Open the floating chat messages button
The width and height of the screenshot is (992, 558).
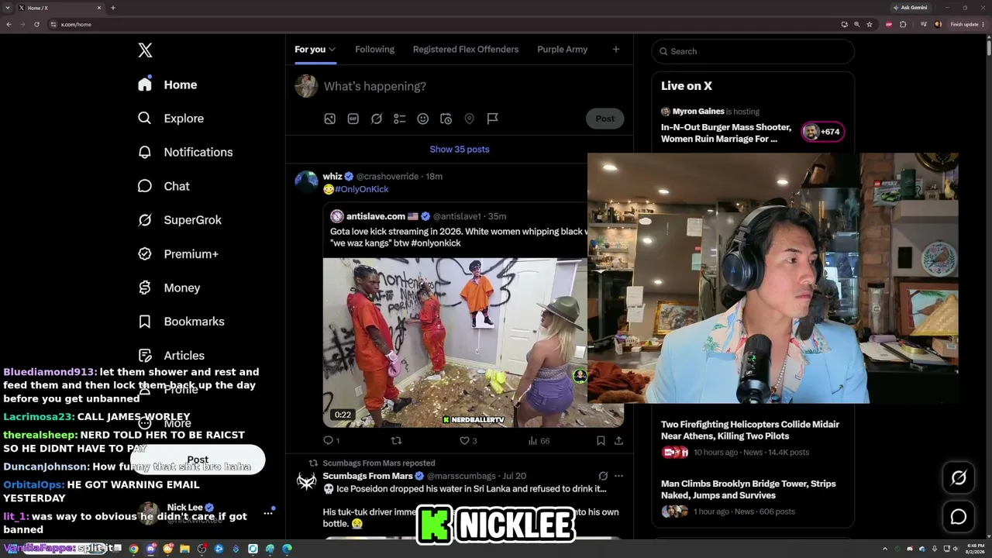[959, 517]
